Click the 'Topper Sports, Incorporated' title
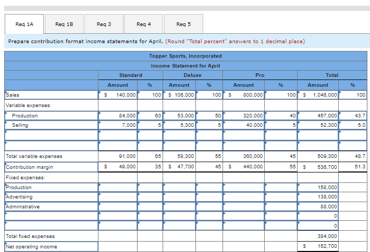Screen dimensions: 370x252 (x=186, y=56)
